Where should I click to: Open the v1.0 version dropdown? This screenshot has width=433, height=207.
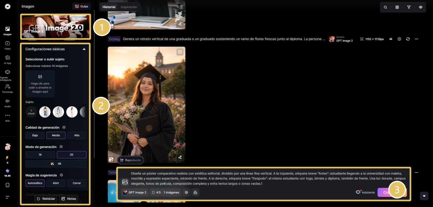click(29, 36)
